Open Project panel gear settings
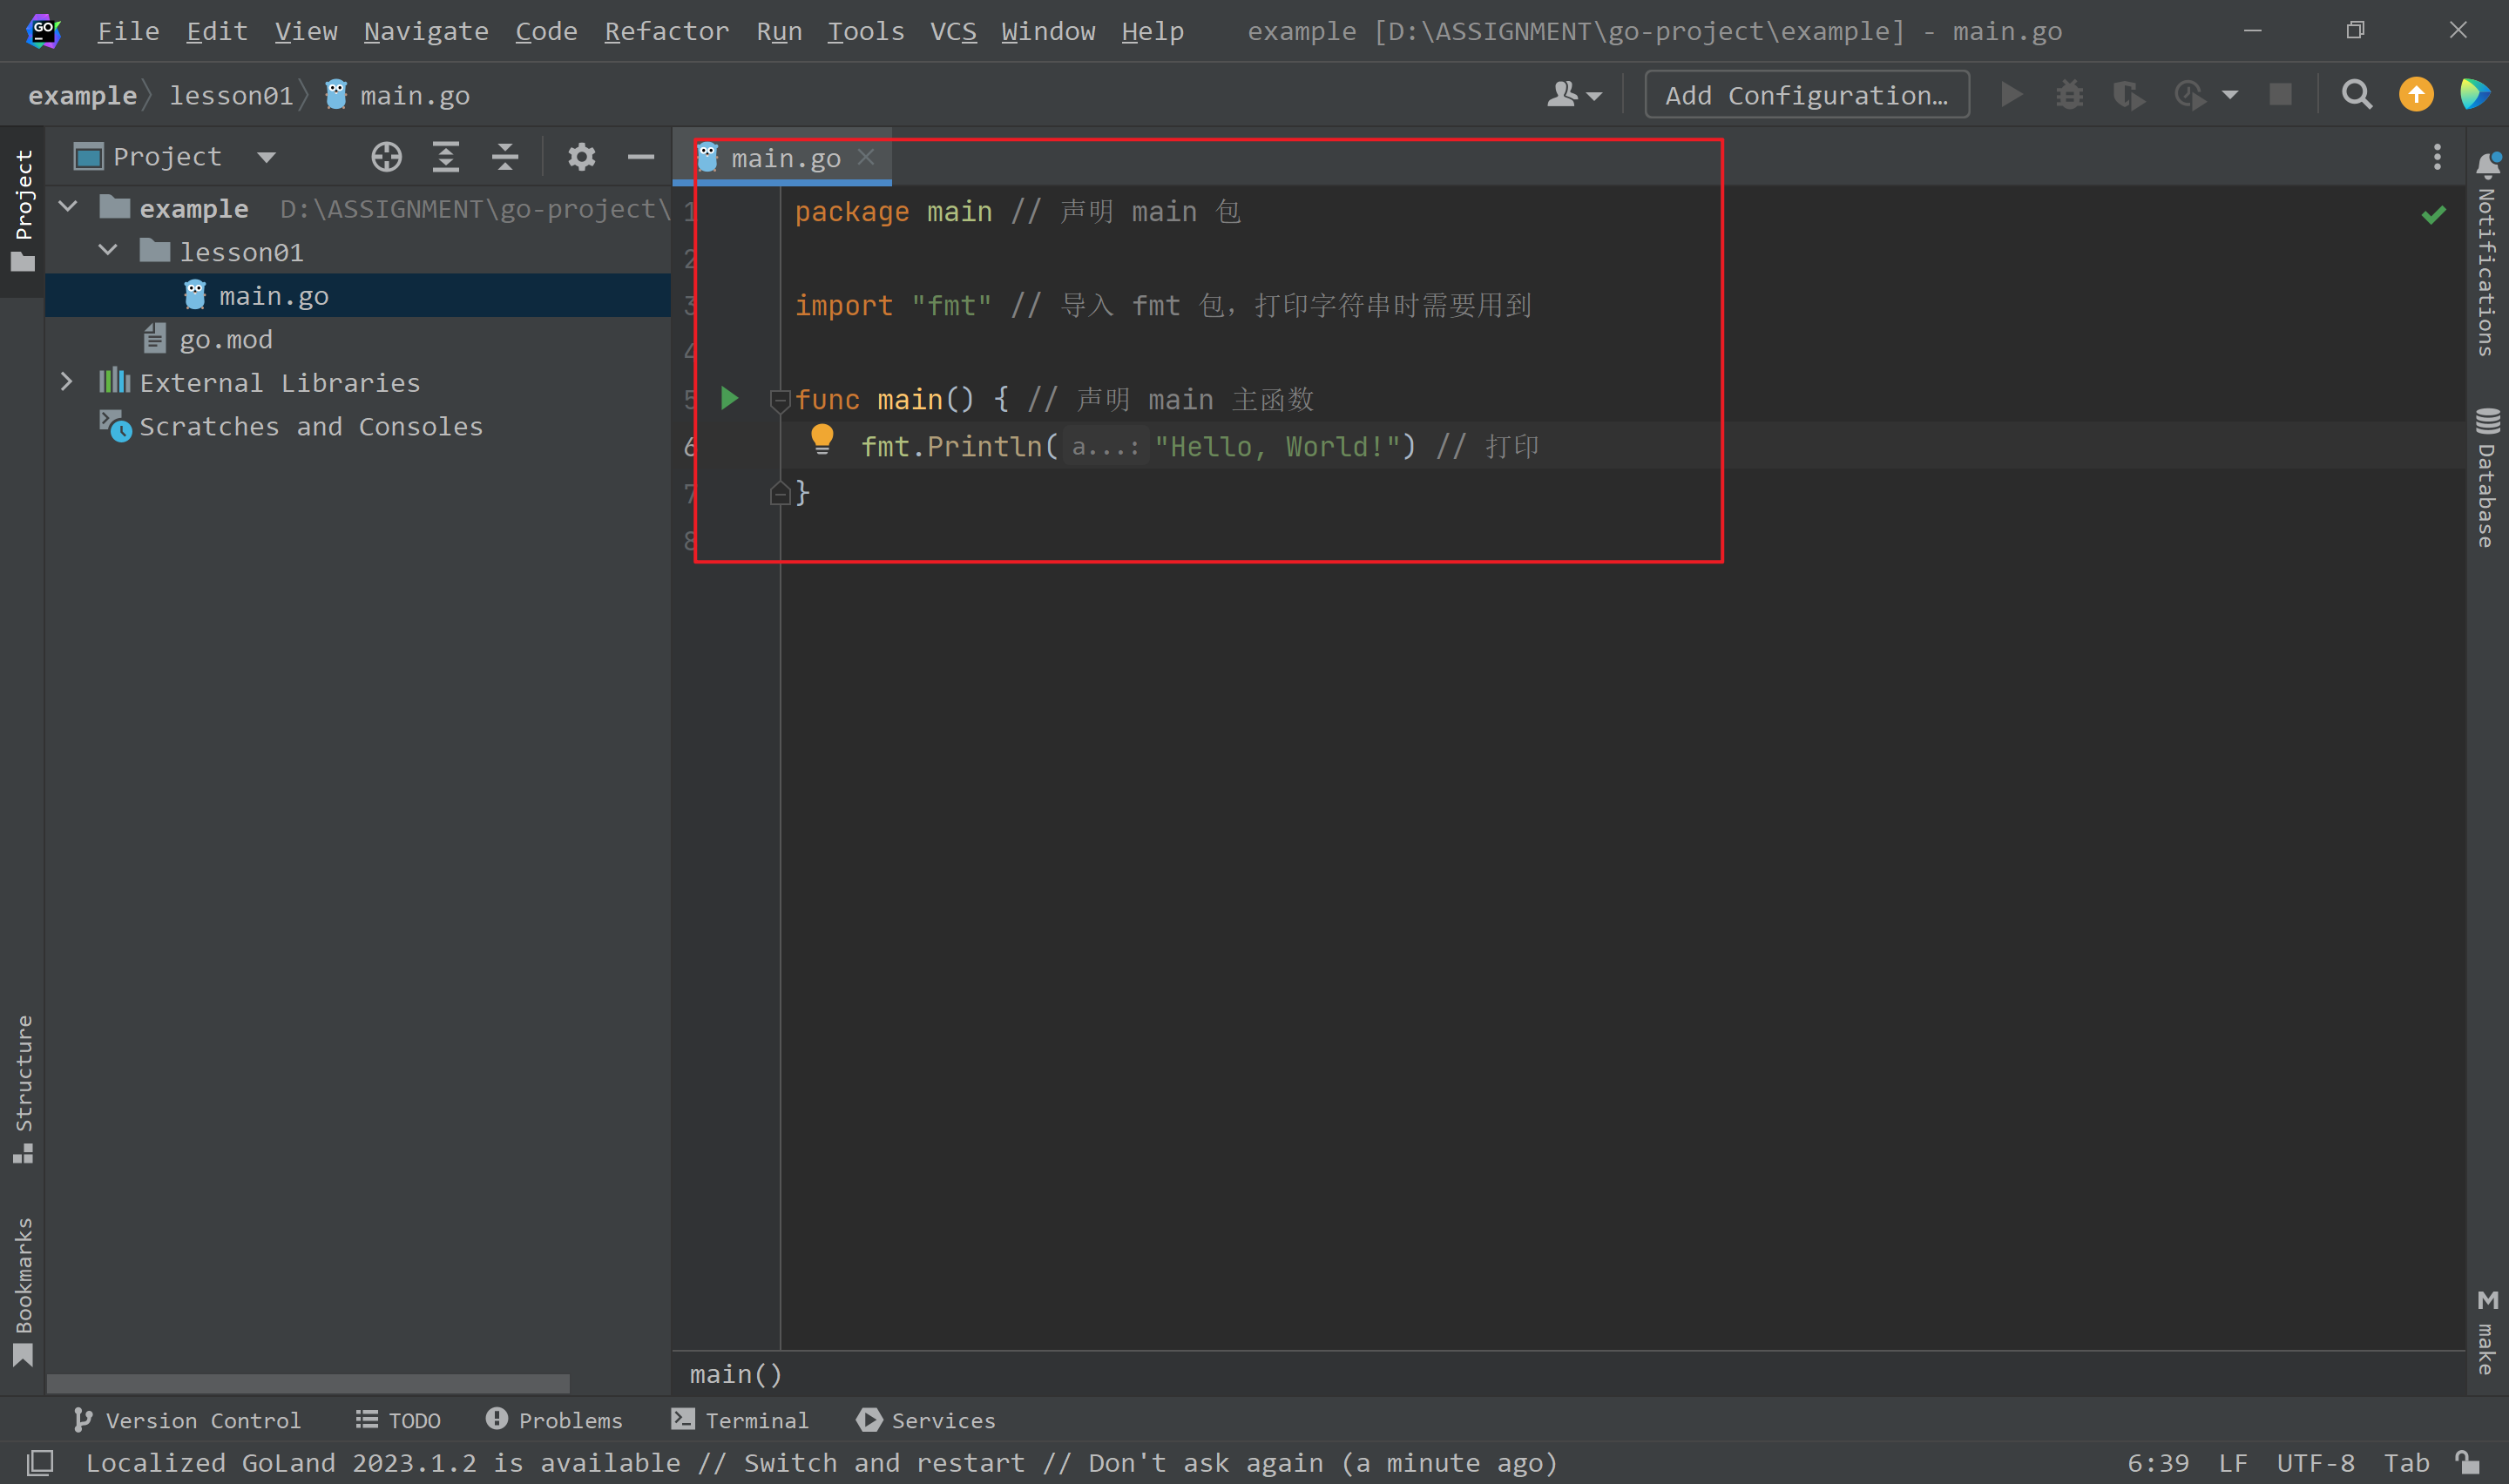This screenshot has width=2509, height=1484. tap(581, 157)
